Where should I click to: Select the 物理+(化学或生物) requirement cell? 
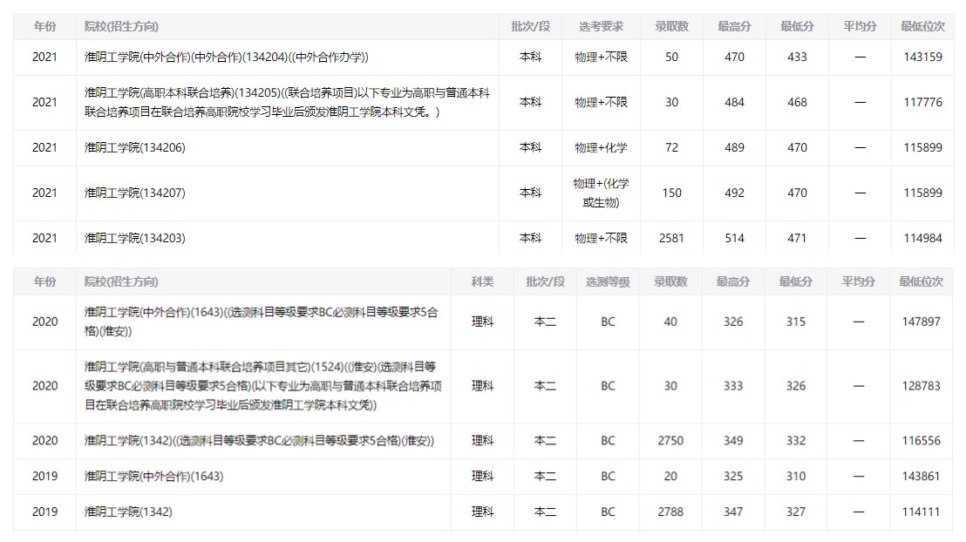[x=601, y=193]
